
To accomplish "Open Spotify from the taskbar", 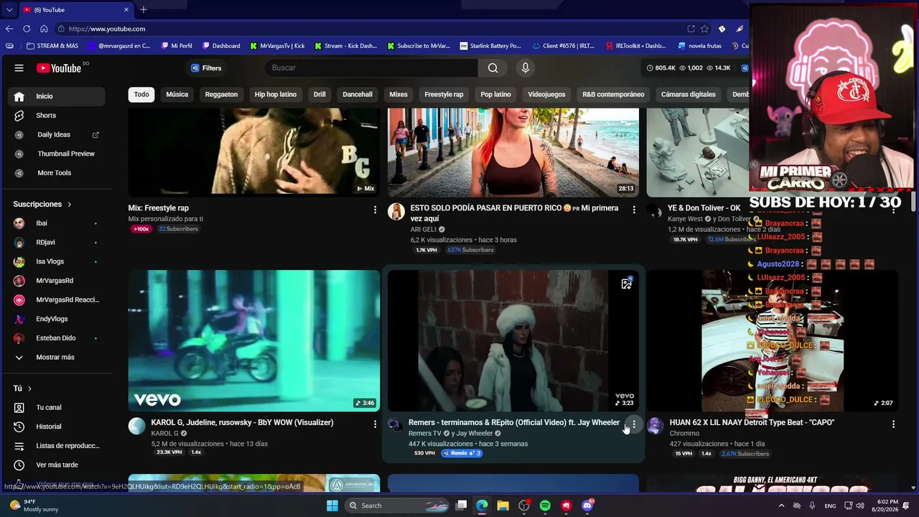I will (x=545, y=506).
